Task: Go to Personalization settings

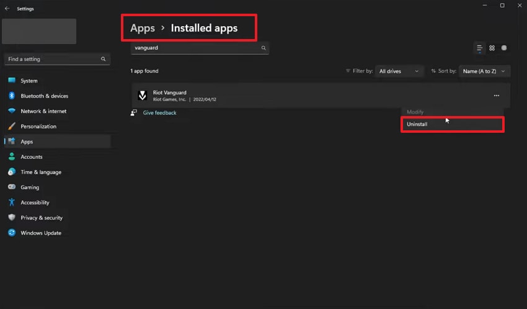Action: click(58, 126)
